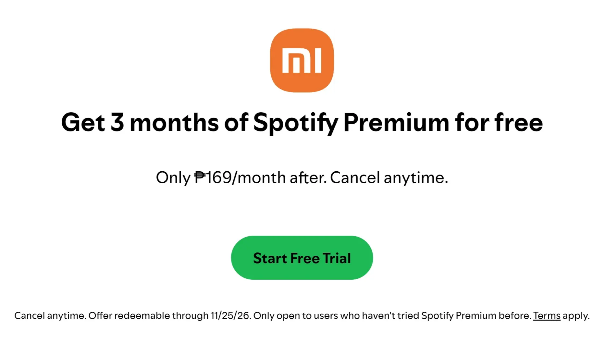This screenshot has width=605, height=342.
Task: Click the 11/25/26 redemption date
Action: tap(230, 316)
